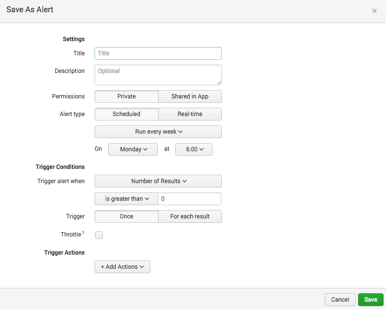
Task: Select Private permissions
Action: click(x=126, y=96)
